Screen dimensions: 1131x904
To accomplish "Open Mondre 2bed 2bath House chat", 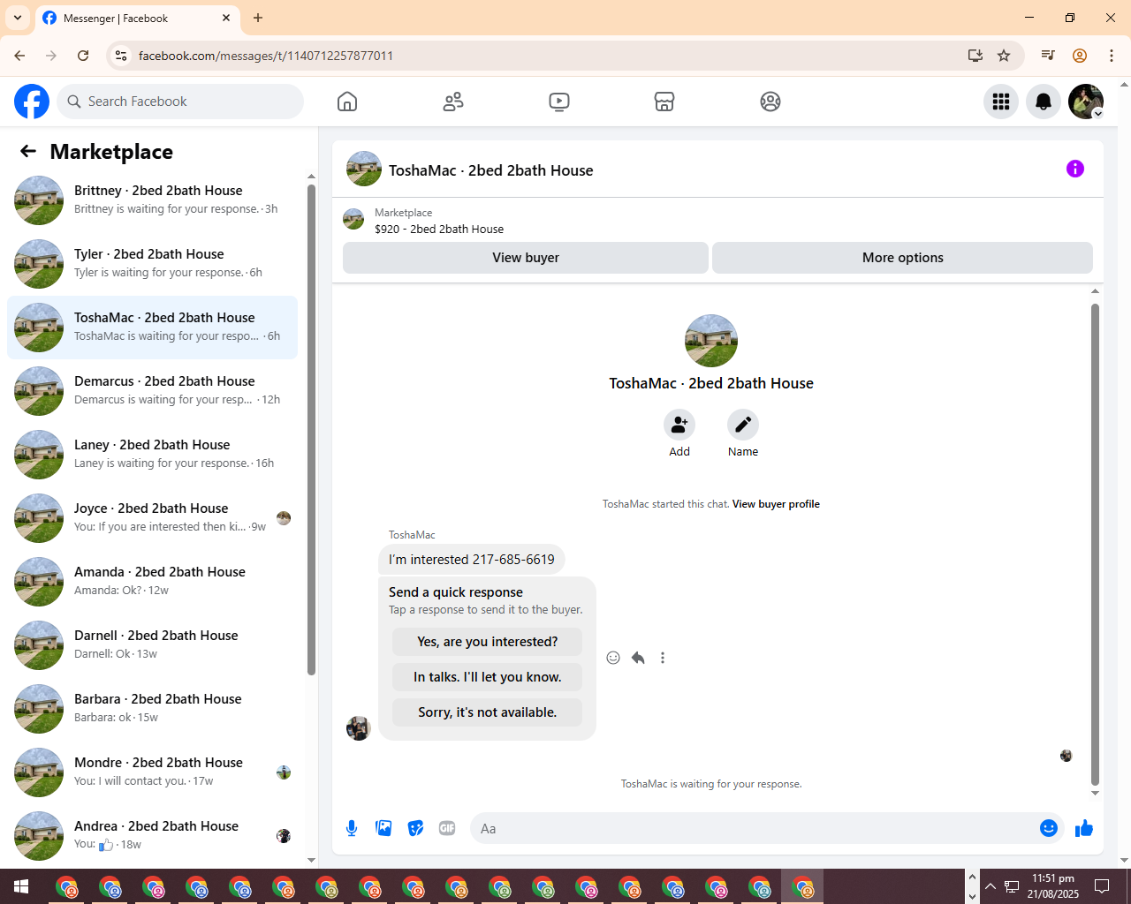I will 152,772.
